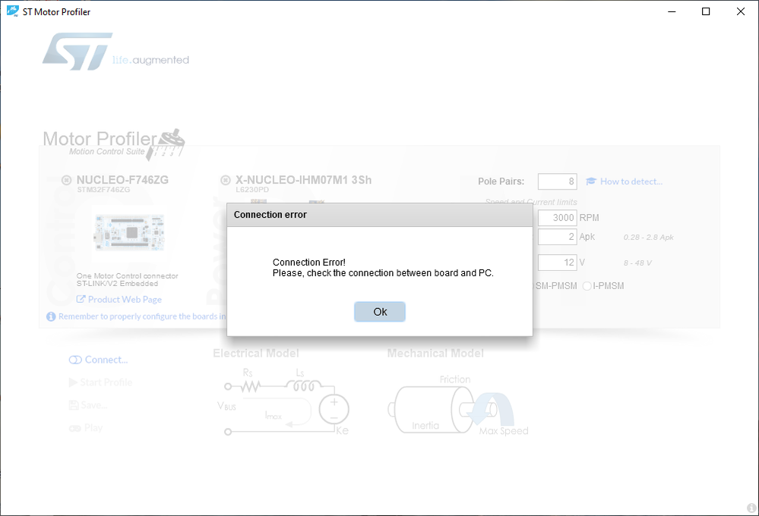Click the info icon beside Remember to configure
759x516 pixels.
click(x=51, y=316)
